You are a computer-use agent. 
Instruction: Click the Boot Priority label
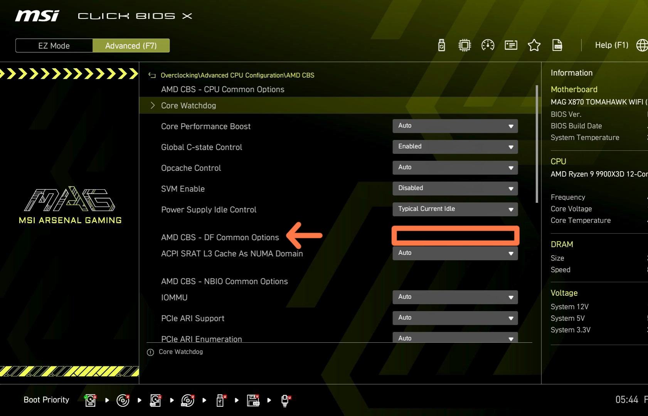(46, 400)
